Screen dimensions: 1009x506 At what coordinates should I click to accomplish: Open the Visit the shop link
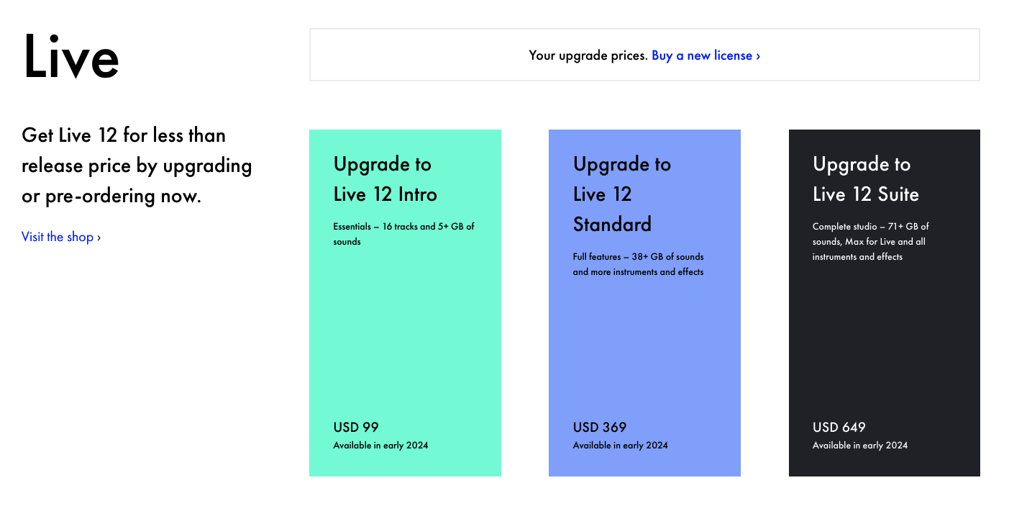tap(61, 237)
